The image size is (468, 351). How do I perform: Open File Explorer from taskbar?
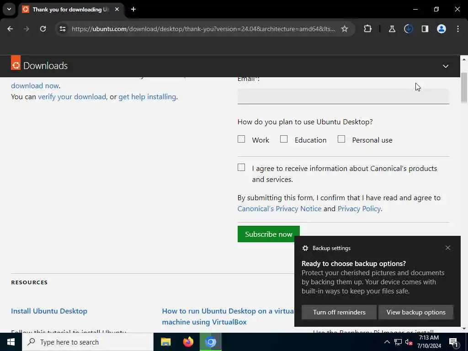tap(165, 342)
